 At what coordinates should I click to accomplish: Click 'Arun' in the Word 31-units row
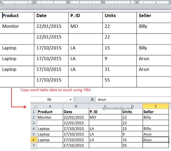[x=144, y=69]
